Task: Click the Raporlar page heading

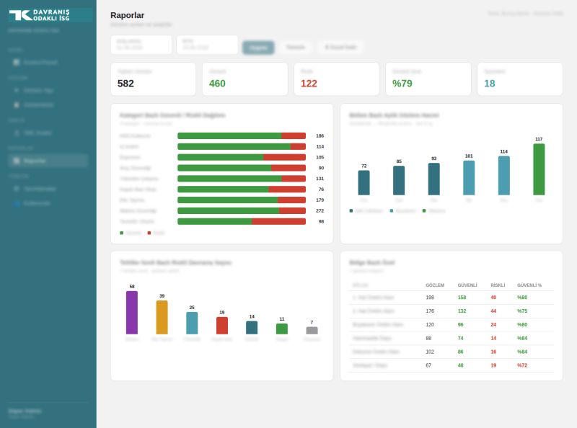Action: (x=128, y=15)
